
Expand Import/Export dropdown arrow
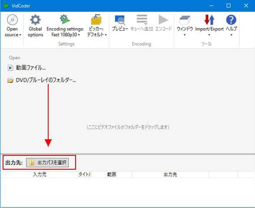(209, 35)
